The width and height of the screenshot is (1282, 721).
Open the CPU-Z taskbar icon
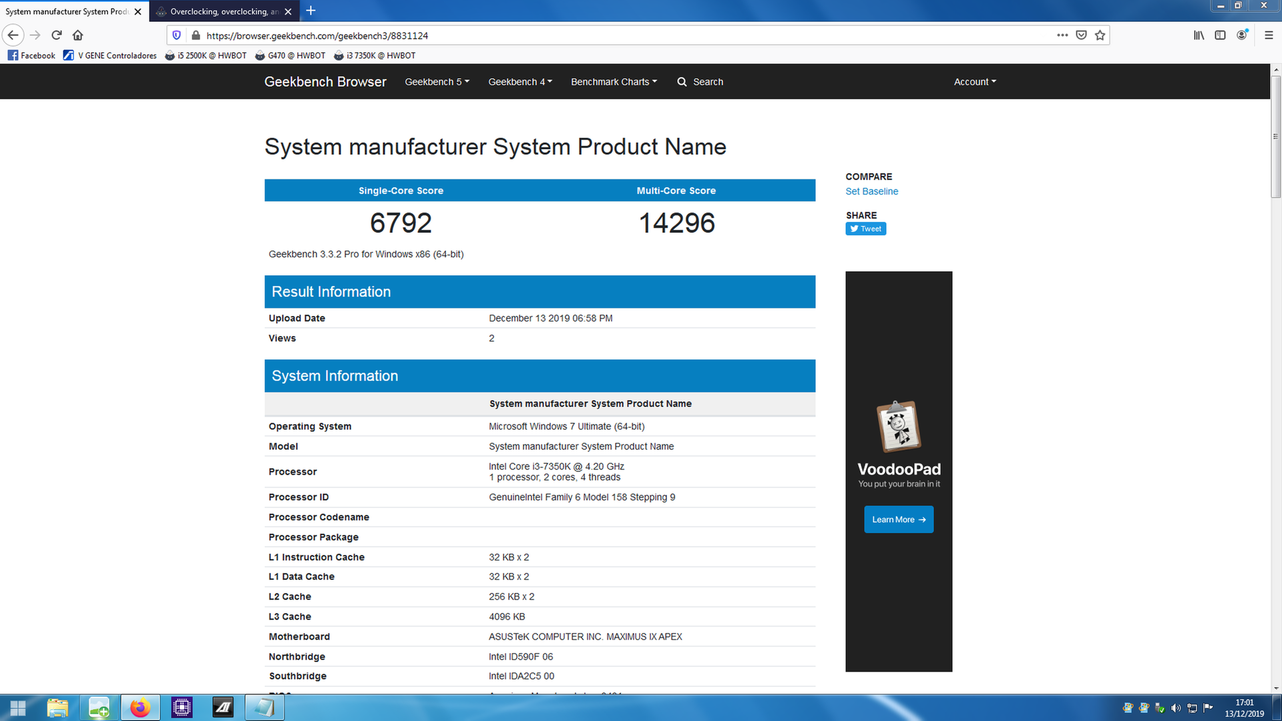[x=182, y=708]
